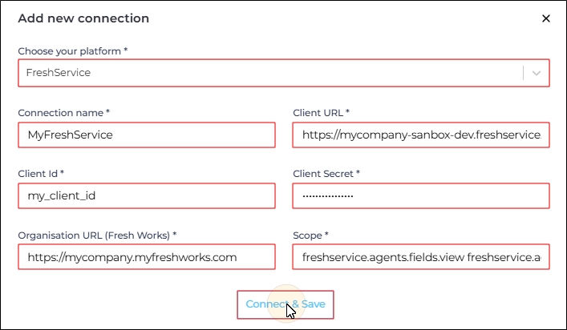Focus the Scope field with freshservice.agents text

point(421,257)
